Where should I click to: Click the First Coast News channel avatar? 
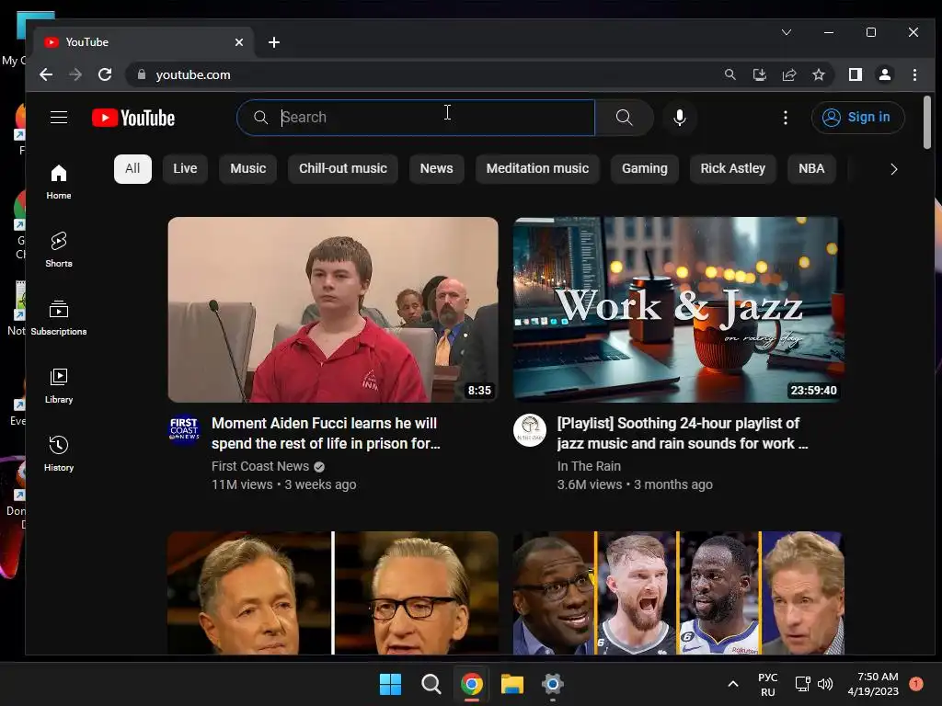tap(184, 430)
